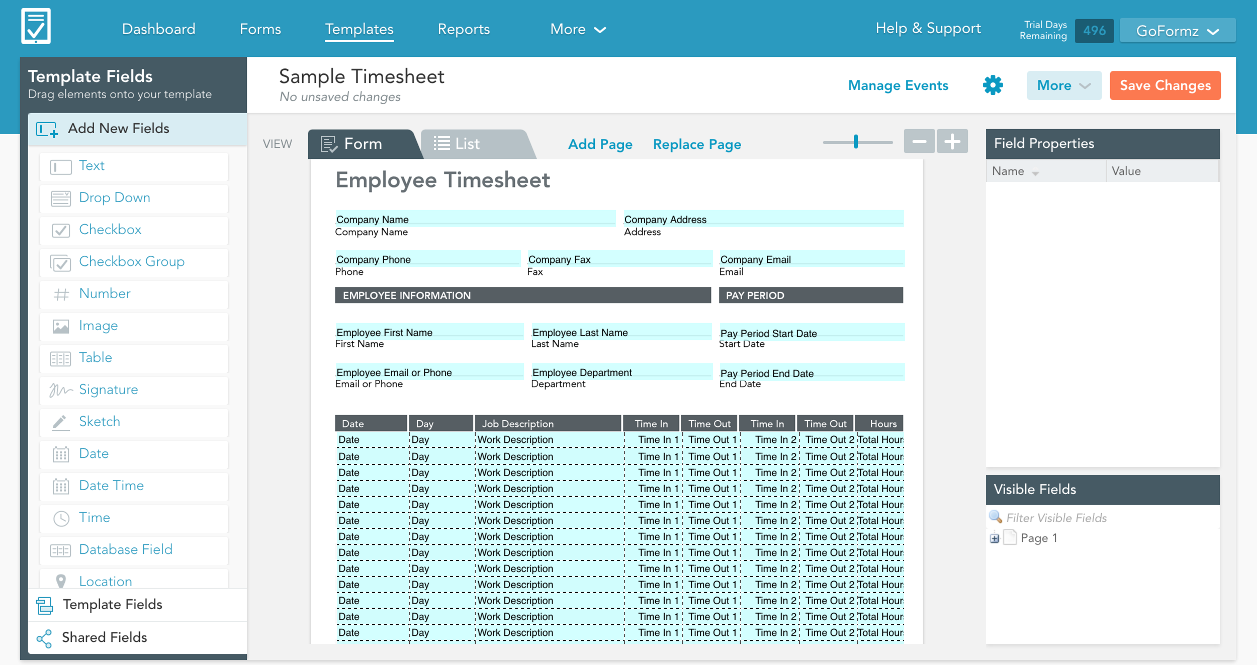Click the zoom in plus button

coord(952,142)
